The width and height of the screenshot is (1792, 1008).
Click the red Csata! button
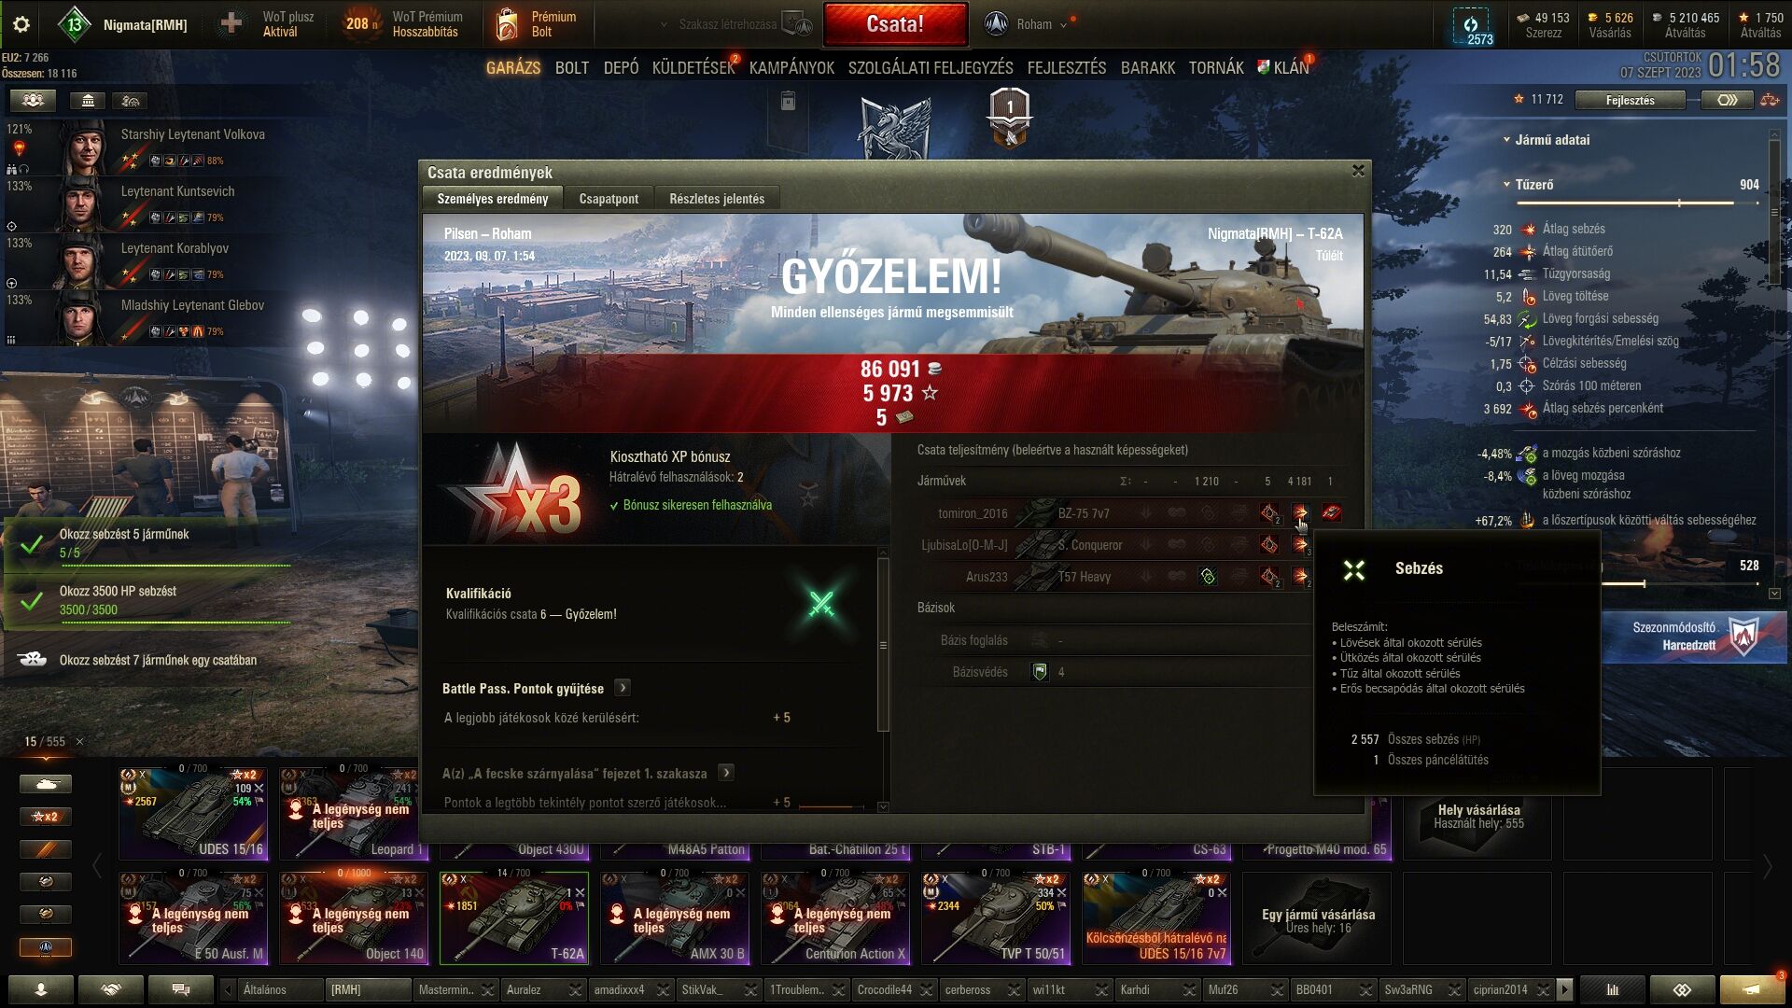point(895,24)
